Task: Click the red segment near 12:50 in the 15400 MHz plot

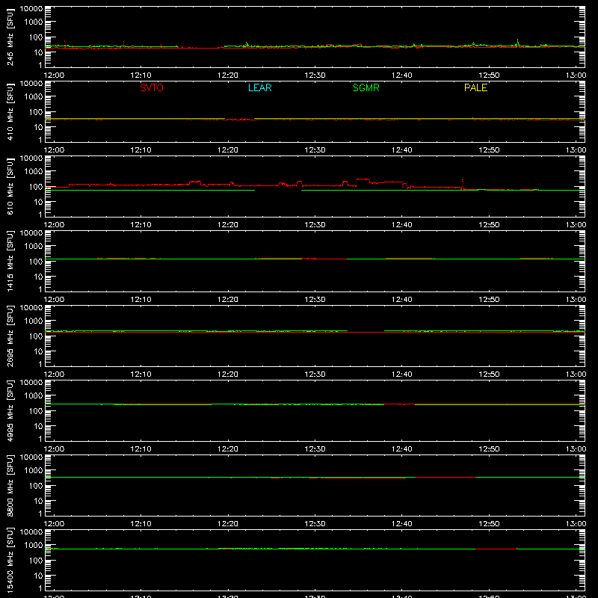Action: pyautogui.click(x=496, y=549)
